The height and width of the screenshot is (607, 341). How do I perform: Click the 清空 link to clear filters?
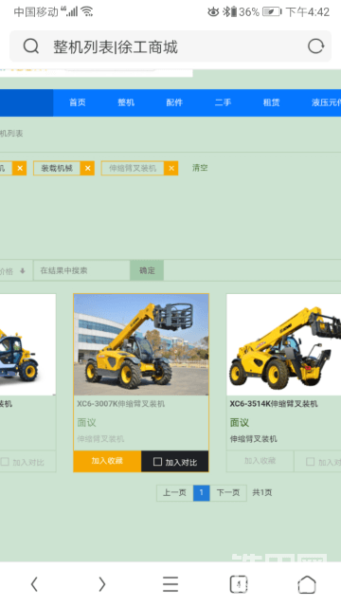pos(200,168)
